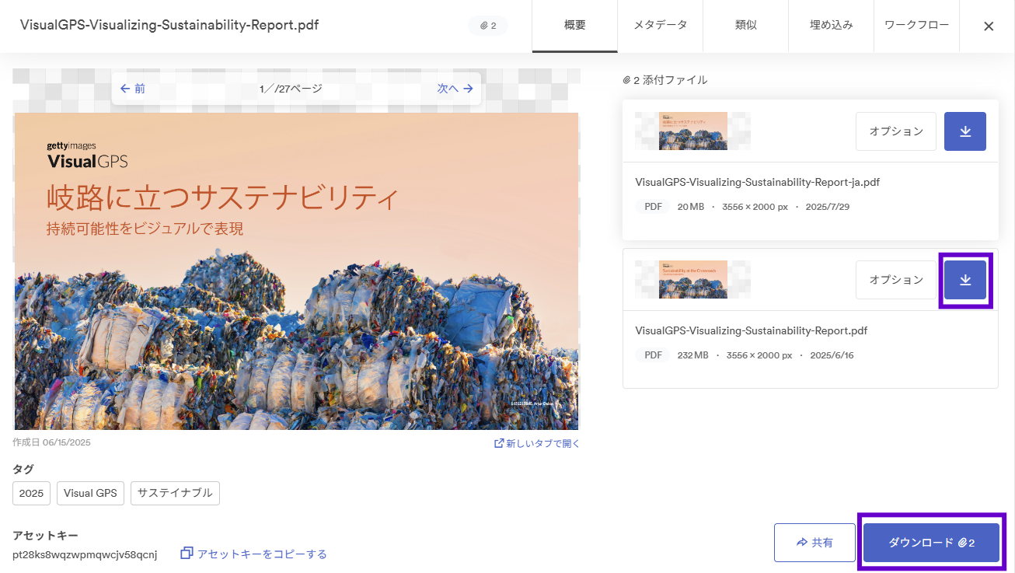Download the 232 MB Sustainability-Report.pdf attachment
1015x573 pixels.
point(965,280)
